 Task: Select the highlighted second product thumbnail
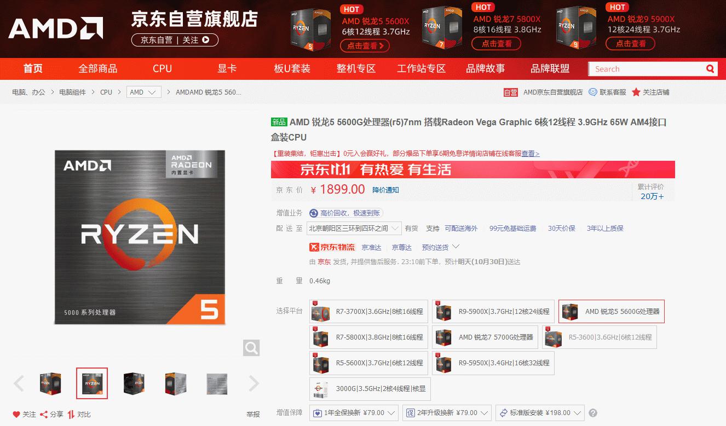coord(92,383)
